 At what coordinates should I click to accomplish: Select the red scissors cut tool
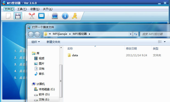point(32,16)
